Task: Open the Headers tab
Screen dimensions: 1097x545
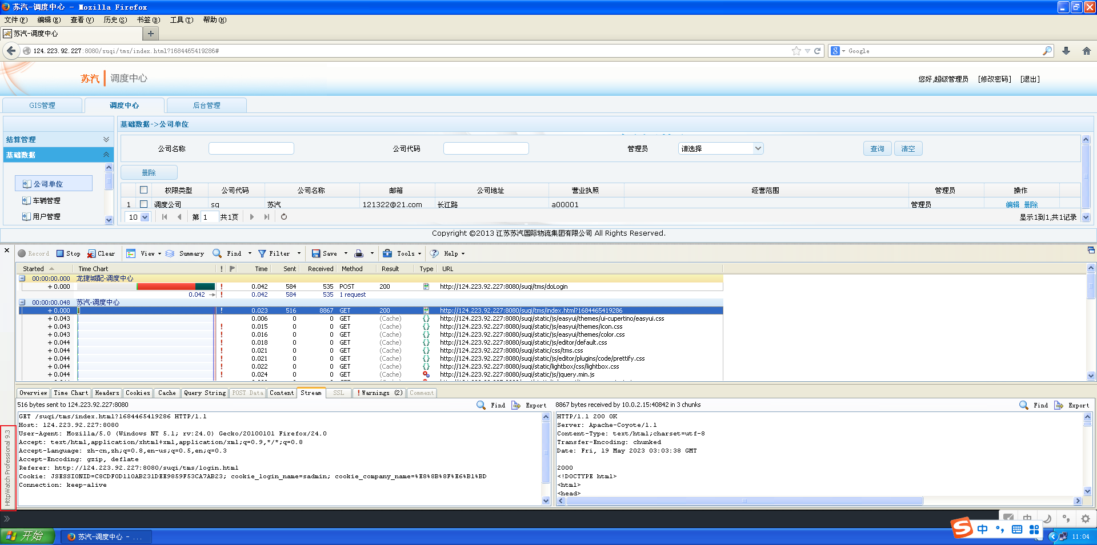Action: (107, 393)
